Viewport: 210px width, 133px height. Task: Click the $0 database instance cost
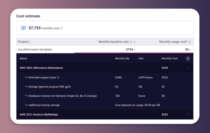tap(163, 96)
